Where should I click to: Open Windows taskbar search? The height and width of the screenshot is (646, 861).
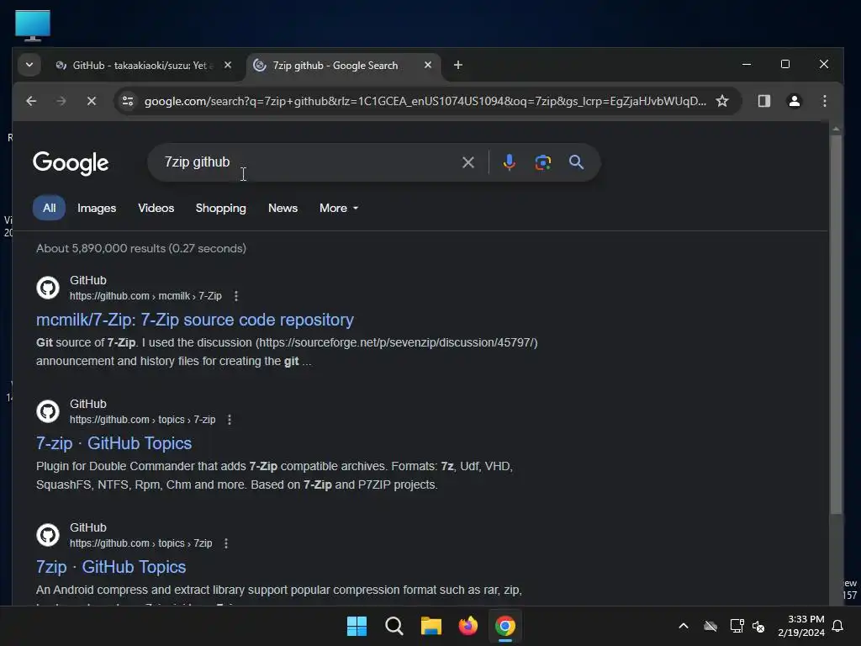click(x=394, y=626)
